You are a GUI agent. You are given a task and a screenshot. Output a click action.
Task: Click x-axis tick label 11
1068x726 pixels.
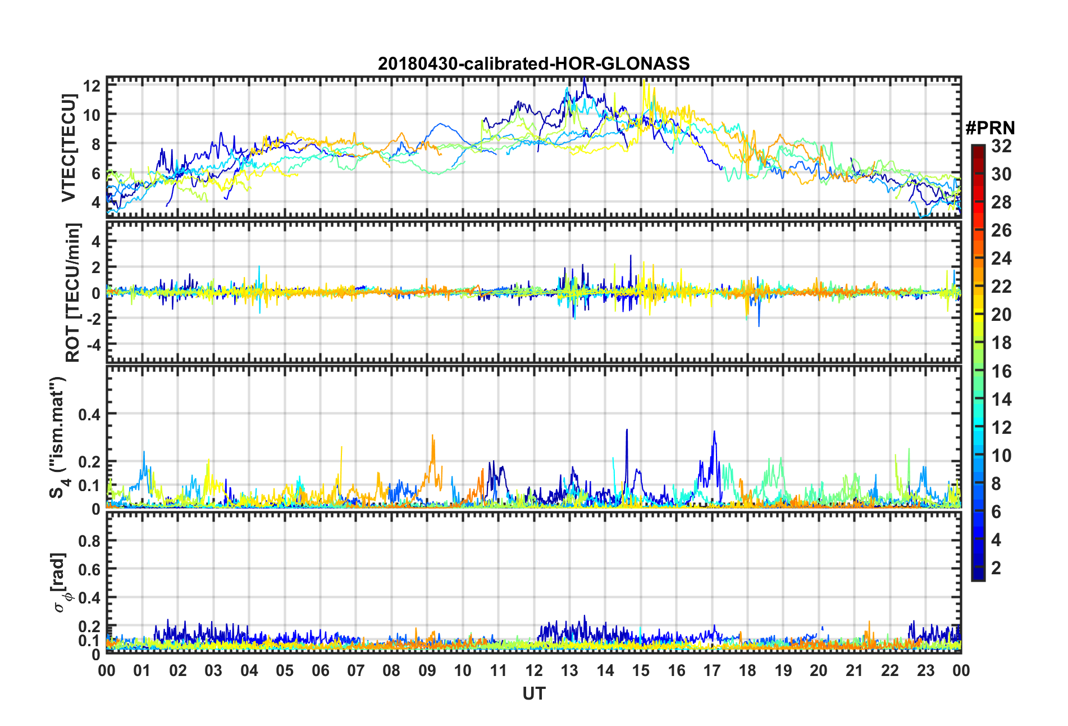pos(499,671)
